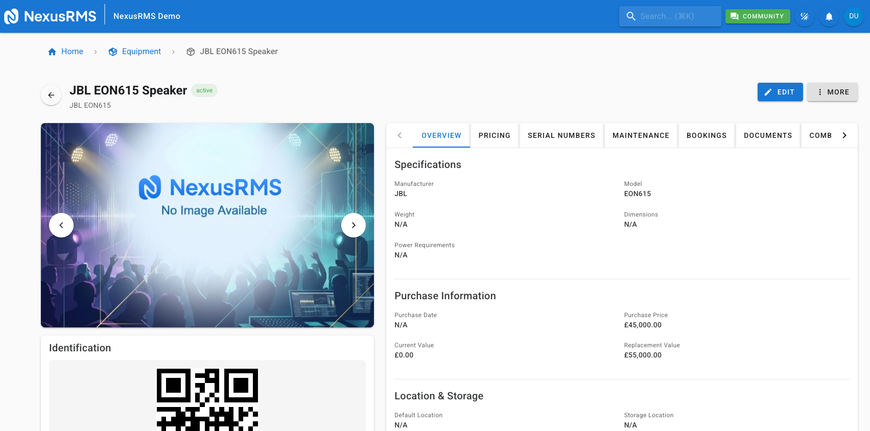Click the Home breadcrumb house icon
Screen dimensions: 870x431
(x=52, y=52)
